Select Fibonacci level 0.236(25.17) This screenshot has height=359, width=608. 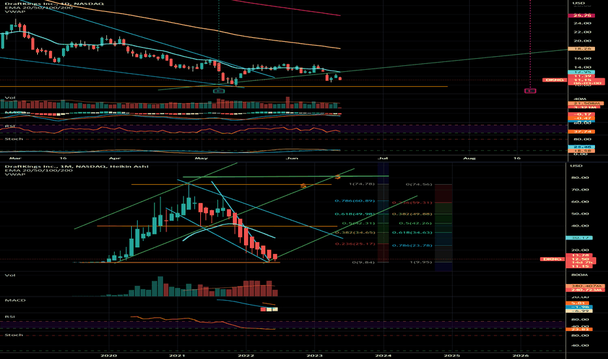pyautogui.click(x=355, y=243)
